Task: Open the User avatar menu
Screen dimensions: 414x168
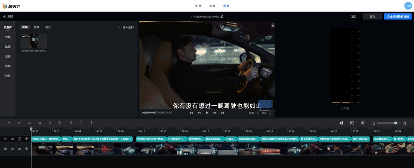Action: pos(408,6)
